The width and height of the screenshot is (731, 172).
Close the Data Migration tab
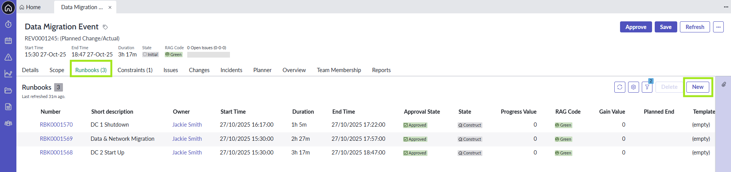[110, 7]
